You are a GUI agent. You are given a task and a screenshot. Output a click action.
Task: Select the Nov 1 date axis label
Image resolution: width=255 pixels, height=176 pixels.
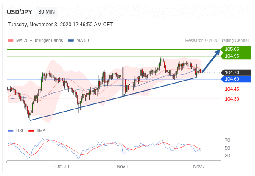pyautogui.click(x=123, y=166)
